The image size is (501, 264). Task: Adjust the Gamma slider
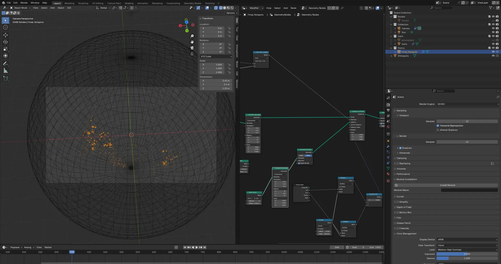[467, 258]
